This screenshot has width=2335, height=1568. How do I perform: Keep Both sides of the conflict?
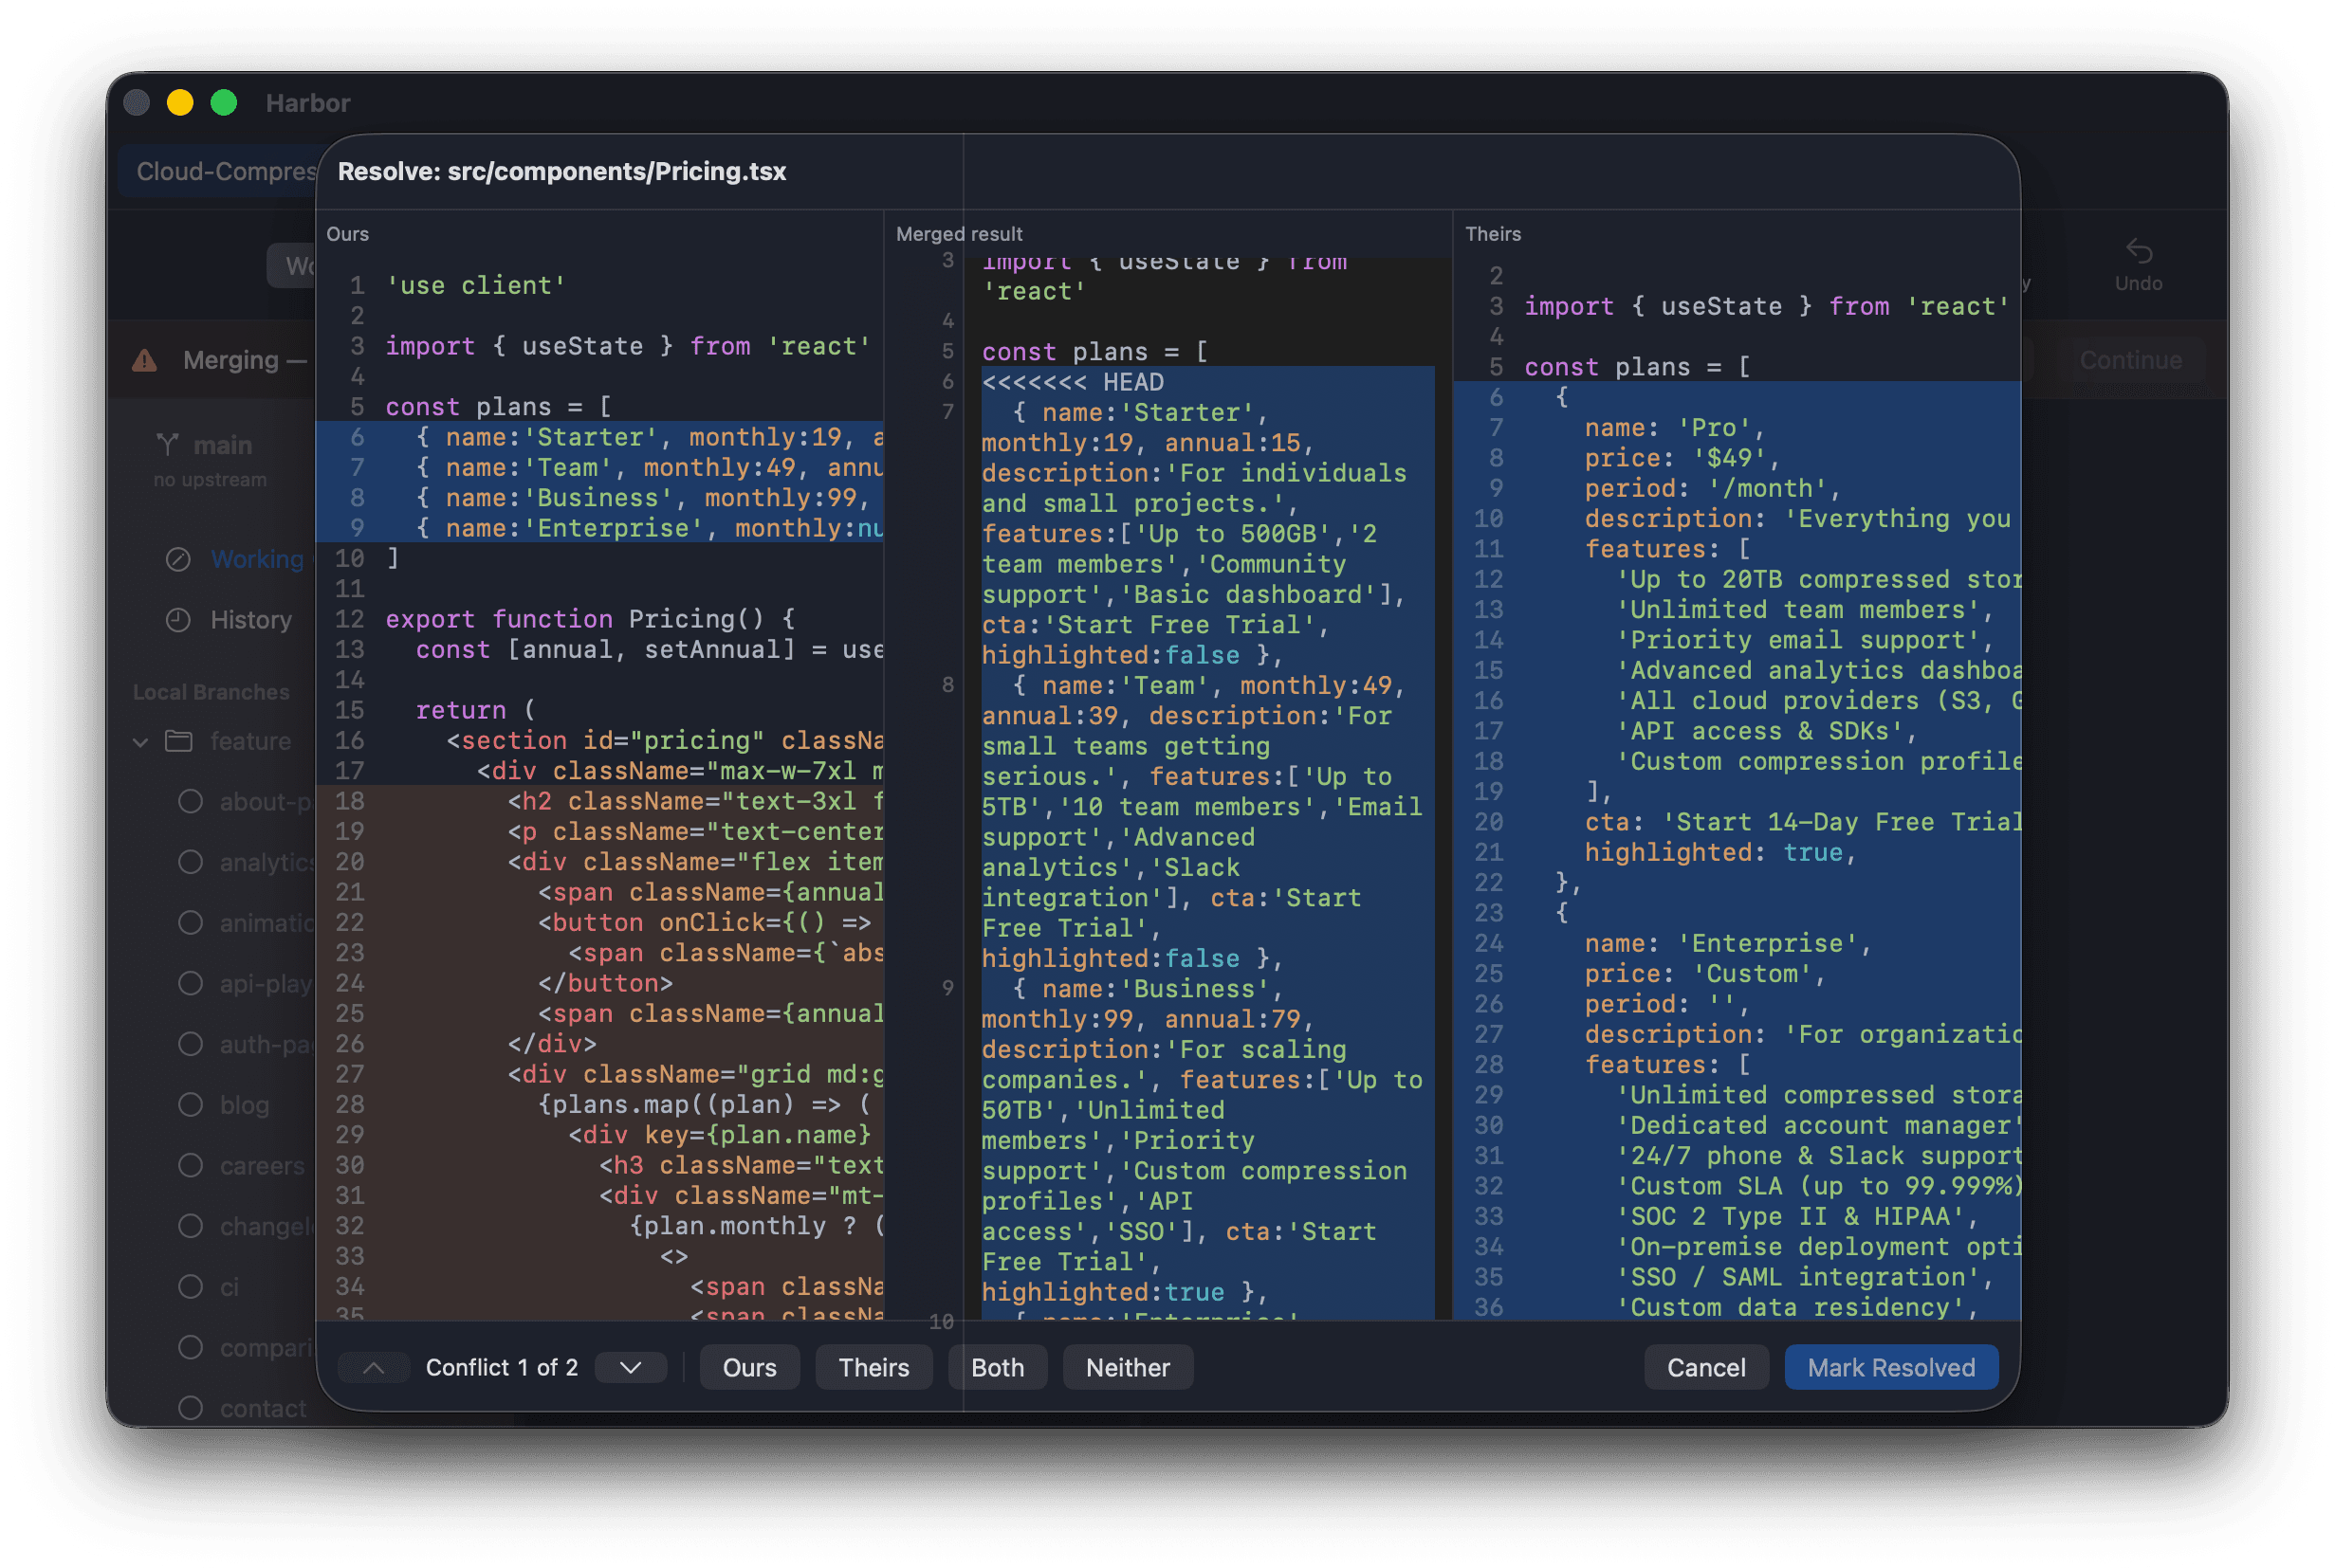[998, 1367]
